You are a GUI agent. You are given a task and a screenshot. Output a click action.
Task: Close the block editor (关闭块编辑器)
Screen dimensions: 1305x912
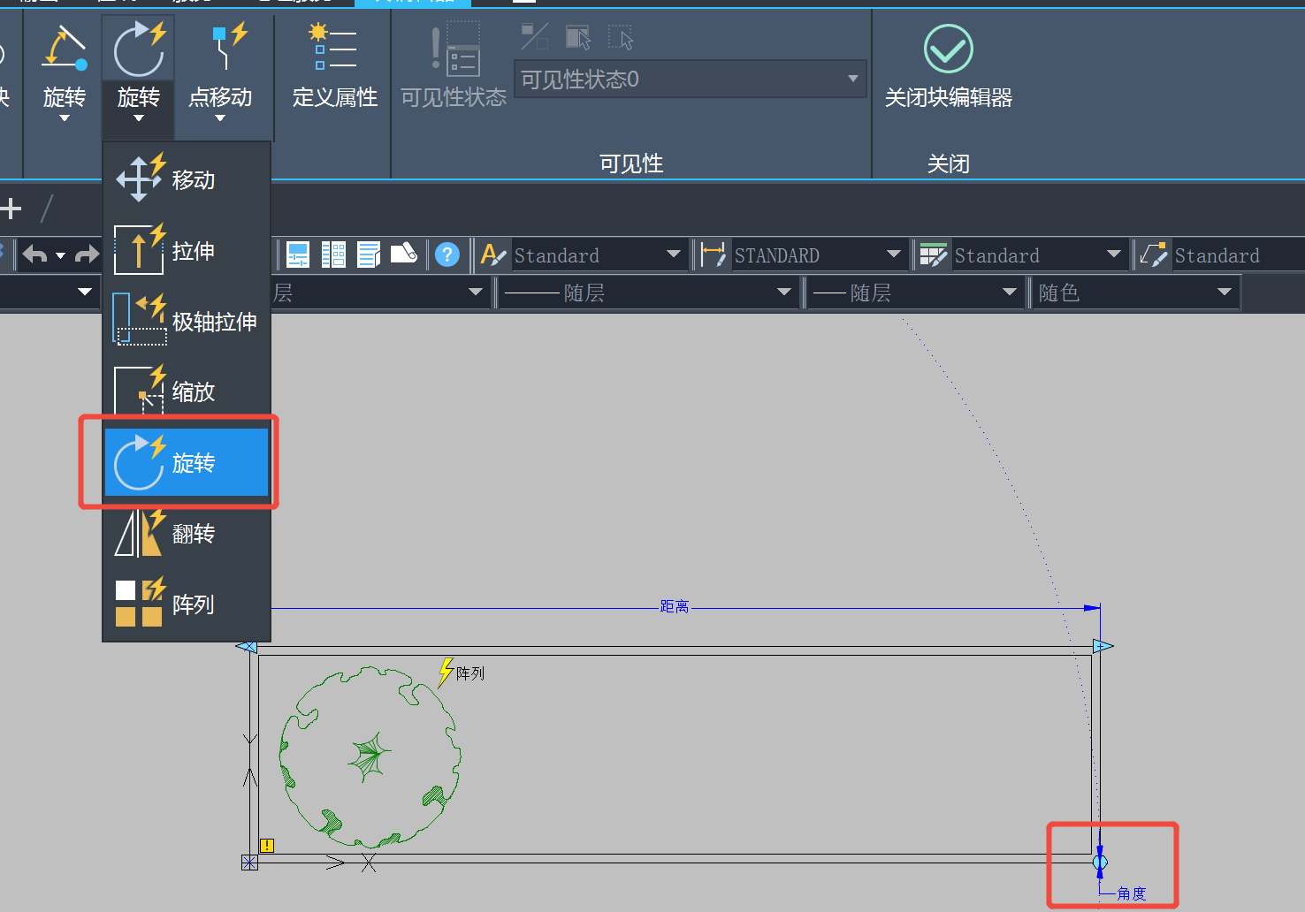coord(948,68)
